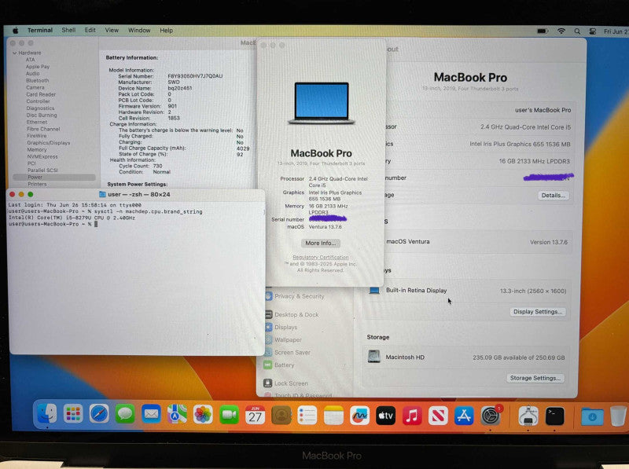Open FaceTime from the Dock
629x469 pixels.
click(229, 416)
